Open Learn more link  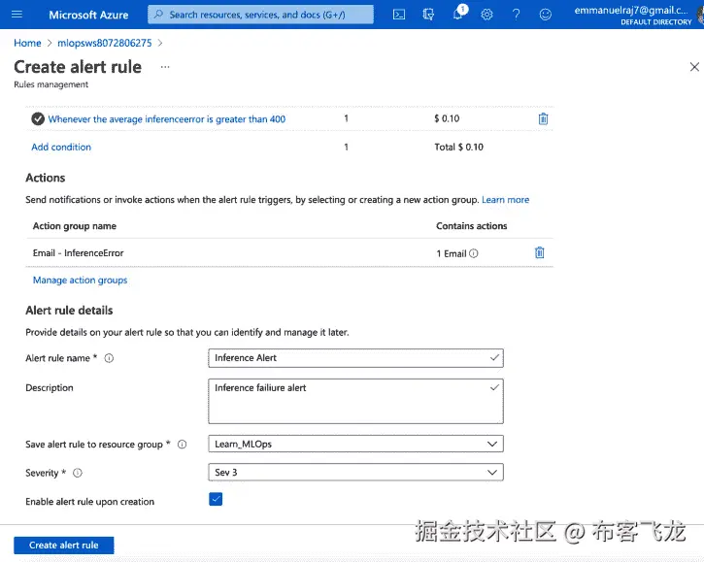[x=505, y=200]
